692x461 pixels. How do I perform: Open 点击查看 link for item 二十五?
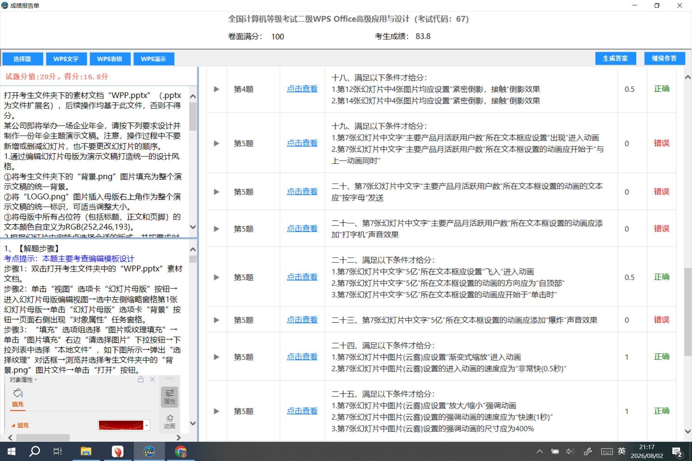(302, 411)
